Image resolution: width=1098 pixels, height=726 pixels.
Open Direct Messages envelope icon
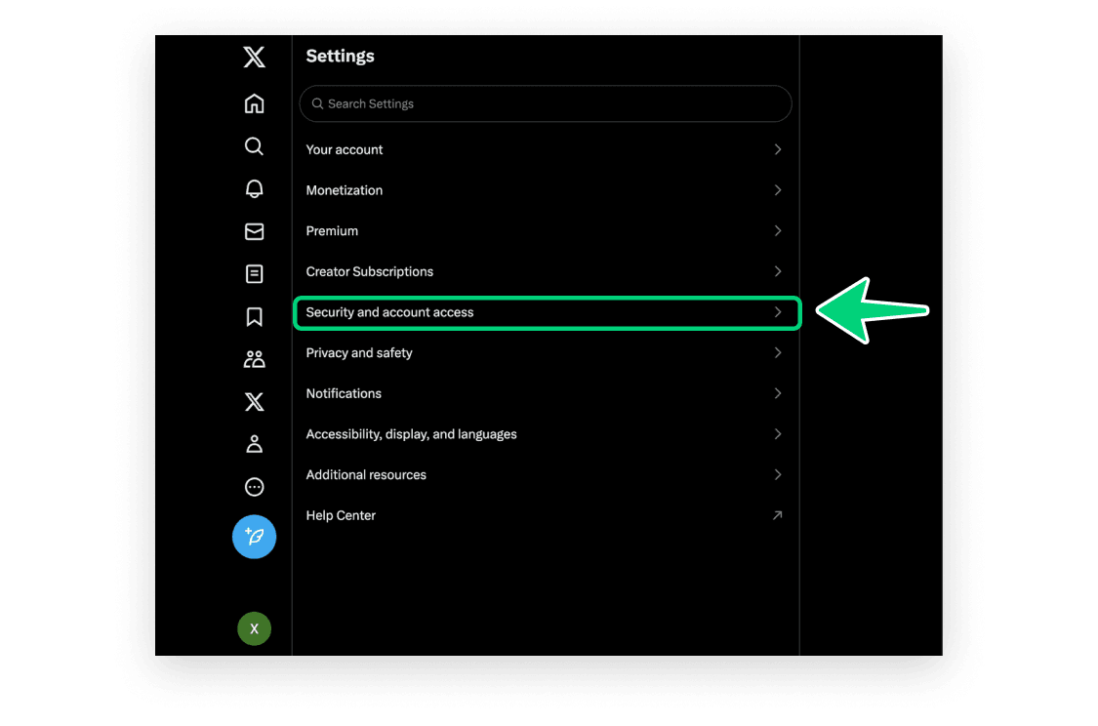point(254,231)
